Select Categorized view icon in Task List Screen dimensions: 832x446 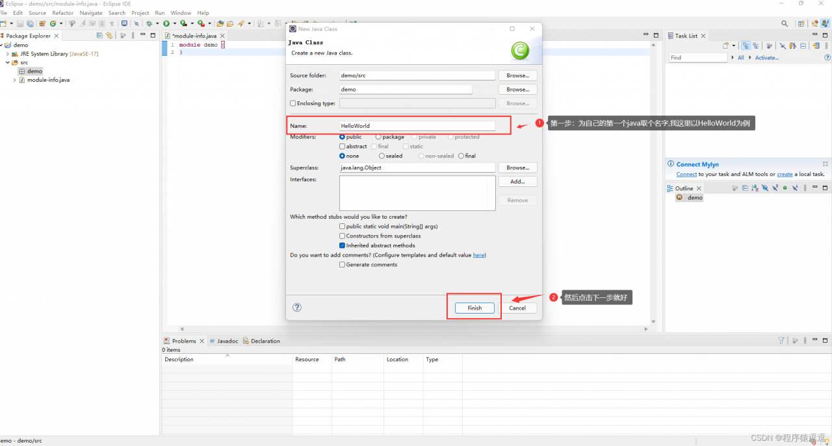[x=746, y=45]
